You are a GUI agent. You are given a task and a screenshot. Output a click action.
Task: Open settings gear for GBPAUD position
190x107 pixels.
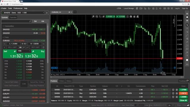click(177, 93)
